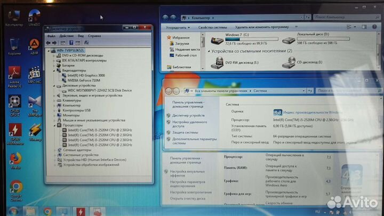Open Библиотеки in the navigation sidebar
This screenshot has width=384, height=216.
(179, 67)
